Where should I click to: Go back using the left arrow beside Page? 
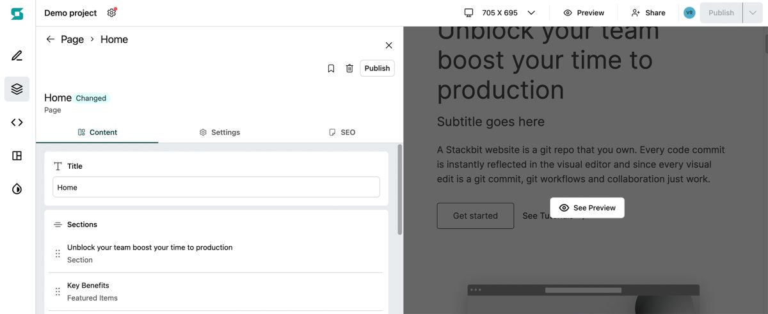point(51,39)
